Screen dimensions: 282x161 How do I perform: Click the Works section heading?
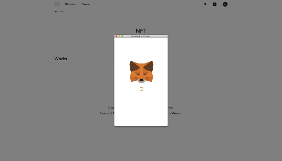[61, 59]
